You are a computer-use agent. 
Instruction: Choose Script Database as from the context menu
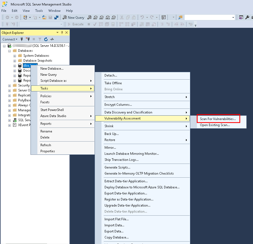pyautogui.click(x=63, y=81)
